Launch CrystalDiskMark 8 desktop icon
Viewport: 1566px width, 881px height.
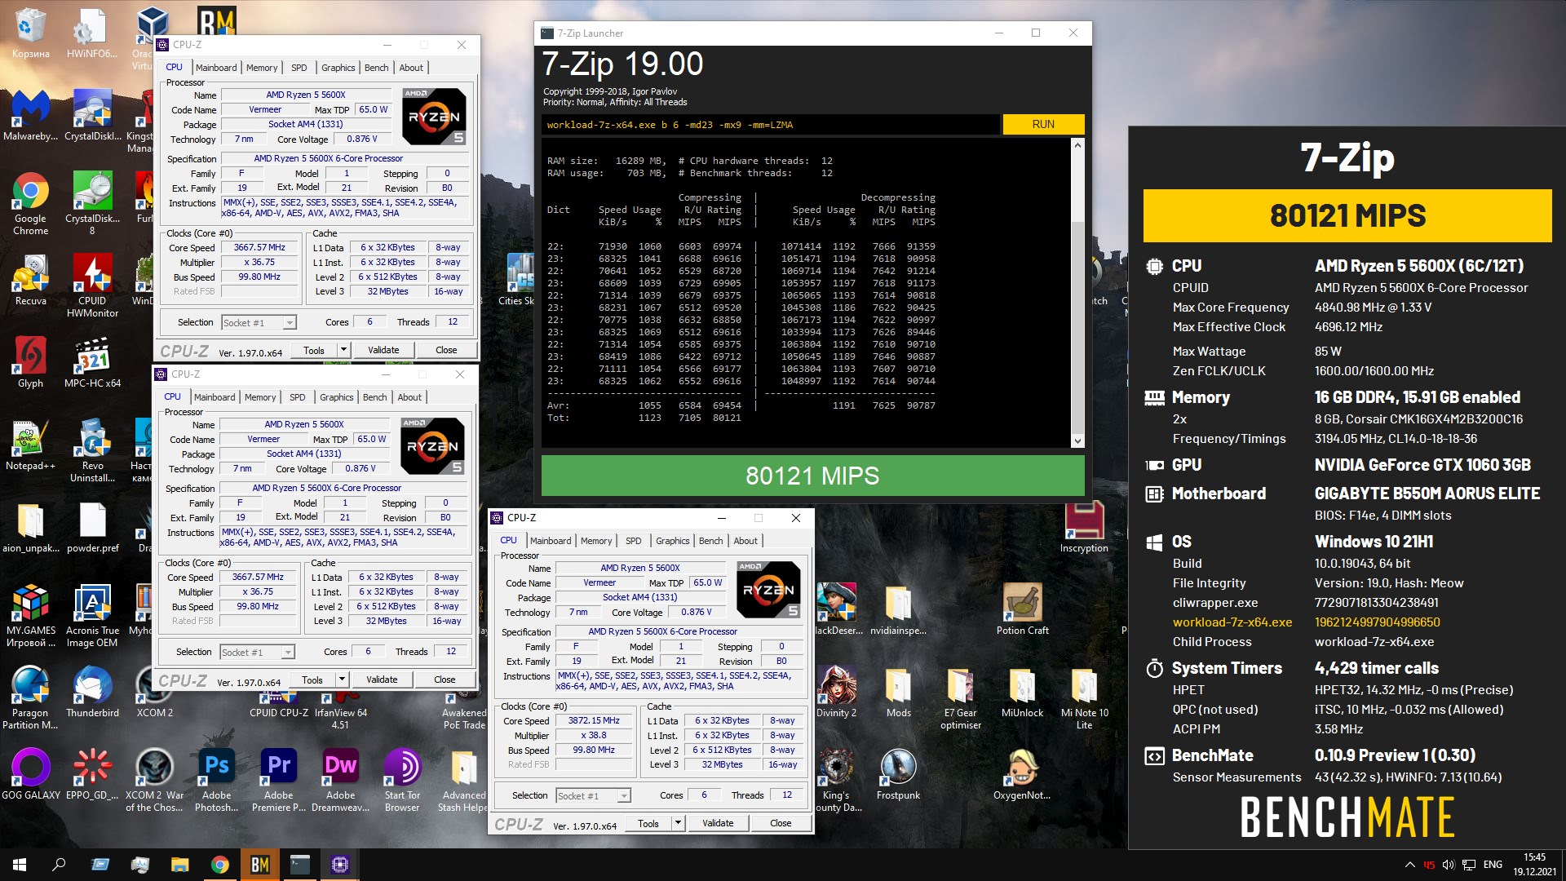click(x=92, y=203)
